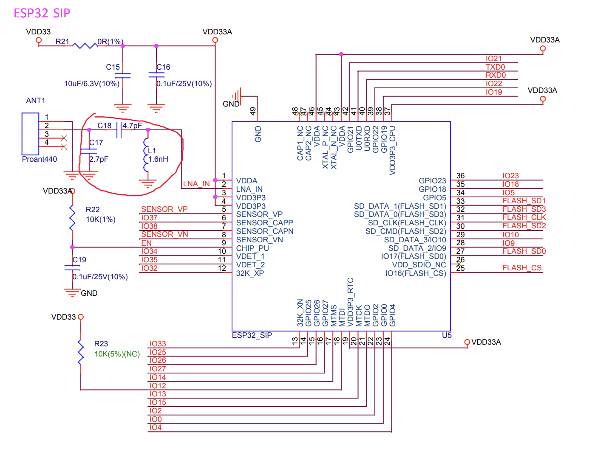Select the RXD0 net label
592x452 pixels.
tap(496, 75)
